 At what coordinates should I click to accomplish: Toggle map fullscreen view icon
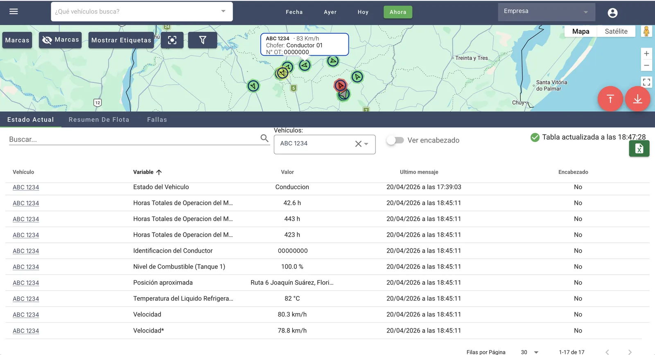coord(646,82)
